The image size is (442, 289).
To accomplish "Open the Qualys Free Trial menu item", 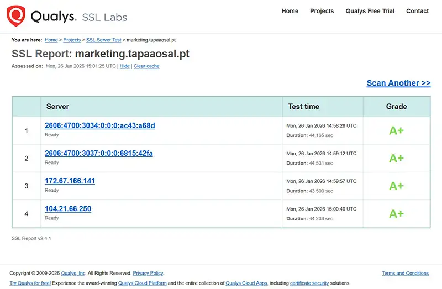I will pos(370,11).
